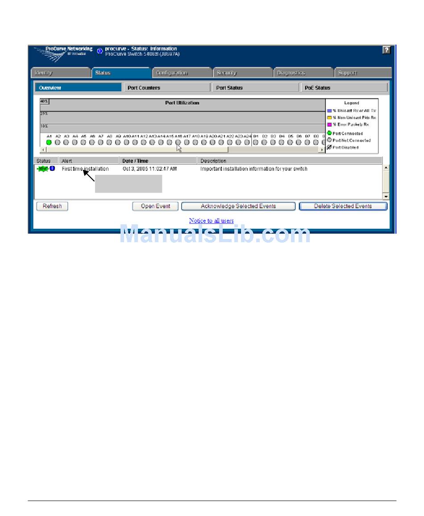Screen dimensions: 424x516
Task: Select port B6 indicator
Action: point(299,142)
